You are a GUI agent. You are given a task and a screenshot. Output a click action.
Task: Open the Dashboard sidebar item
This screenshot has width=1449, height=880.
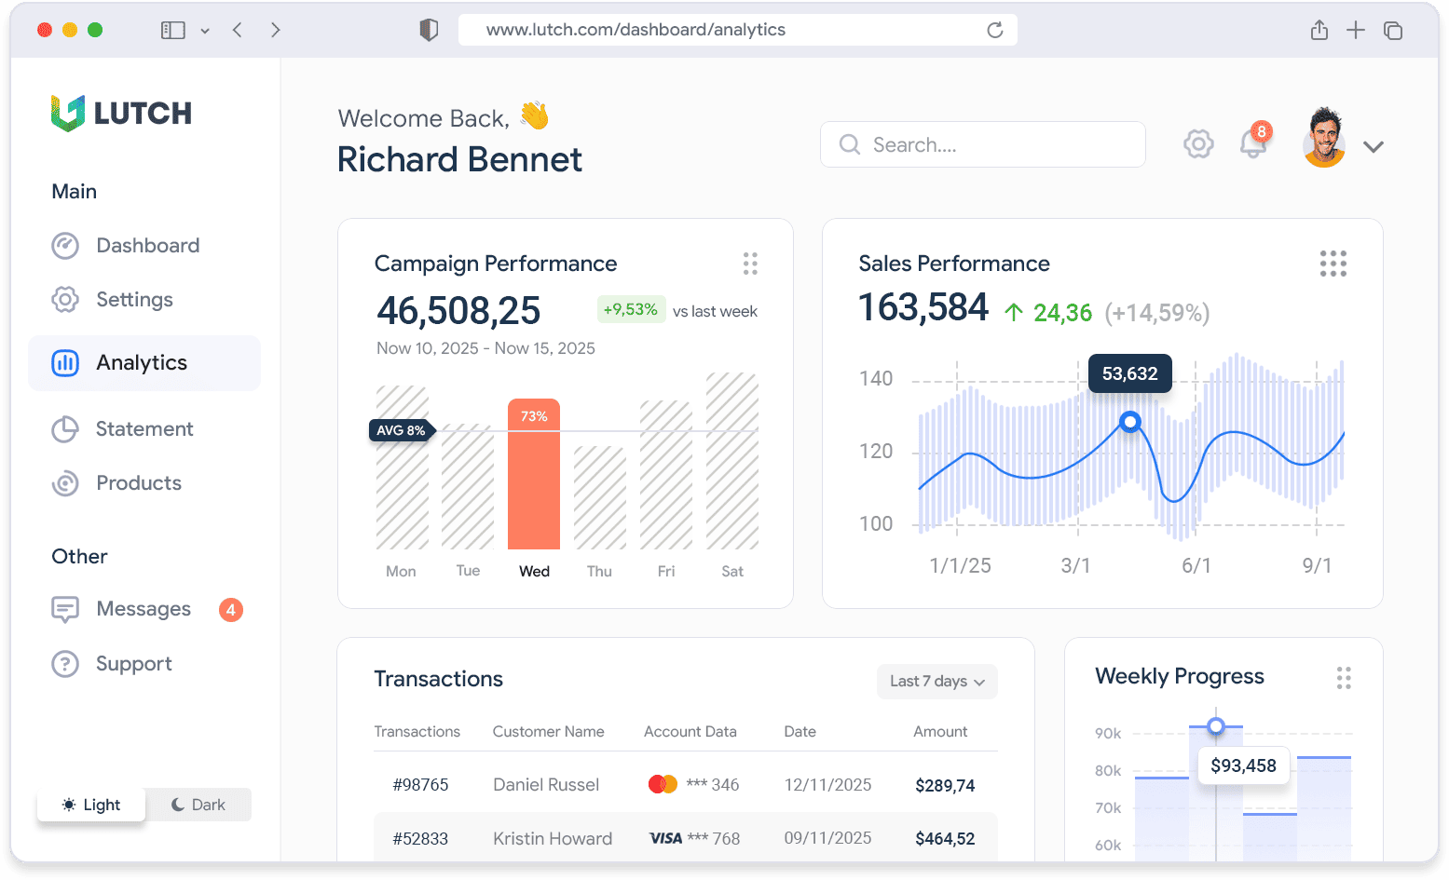pos(147,246)
